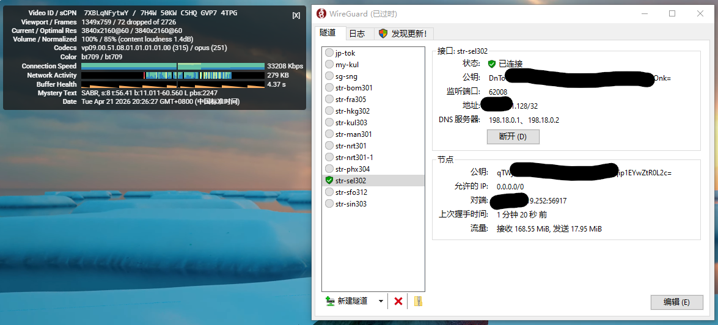Delete selected tunnel with red X

click(x=398, y=301)
